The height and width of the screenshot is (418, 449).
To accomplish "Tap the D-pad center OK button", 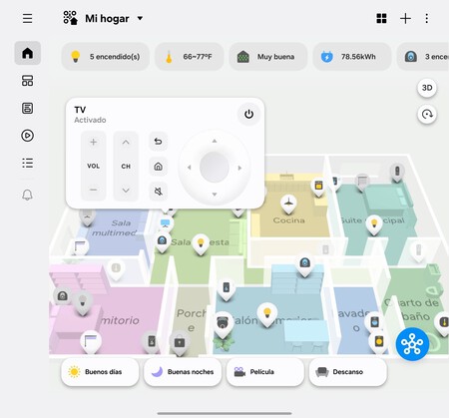I will click(215, 168).
